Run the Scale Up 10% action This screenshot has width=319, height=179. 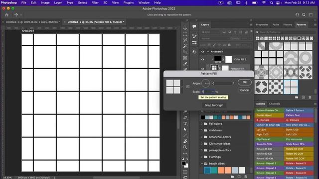pyautogui.click(x=269, y=144)
